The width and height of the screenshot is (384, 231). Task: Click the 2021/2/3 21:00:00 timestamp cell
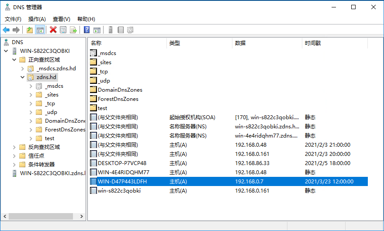[x=328, y=145]
